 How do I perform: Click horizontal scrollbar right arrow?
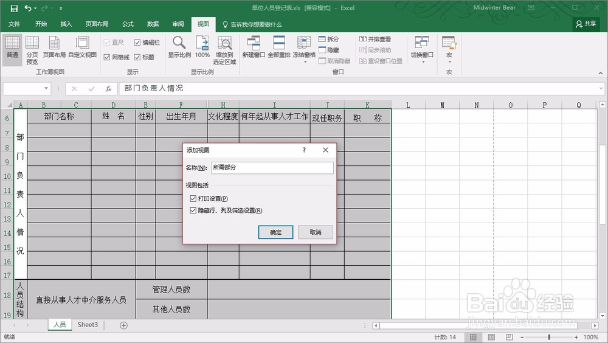click(595, 325)
